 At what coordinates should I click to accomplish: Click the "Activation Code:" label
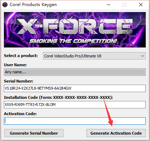point(20,114)
